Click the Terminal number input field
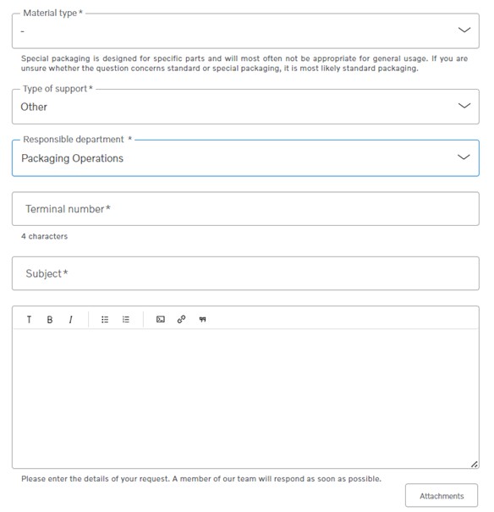 (245, 209)
